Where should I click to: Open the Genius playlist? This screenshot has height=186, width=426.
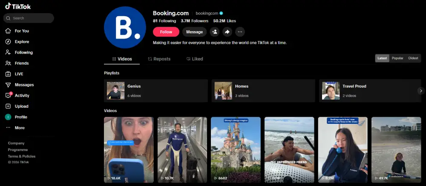[x=155, y=91]
